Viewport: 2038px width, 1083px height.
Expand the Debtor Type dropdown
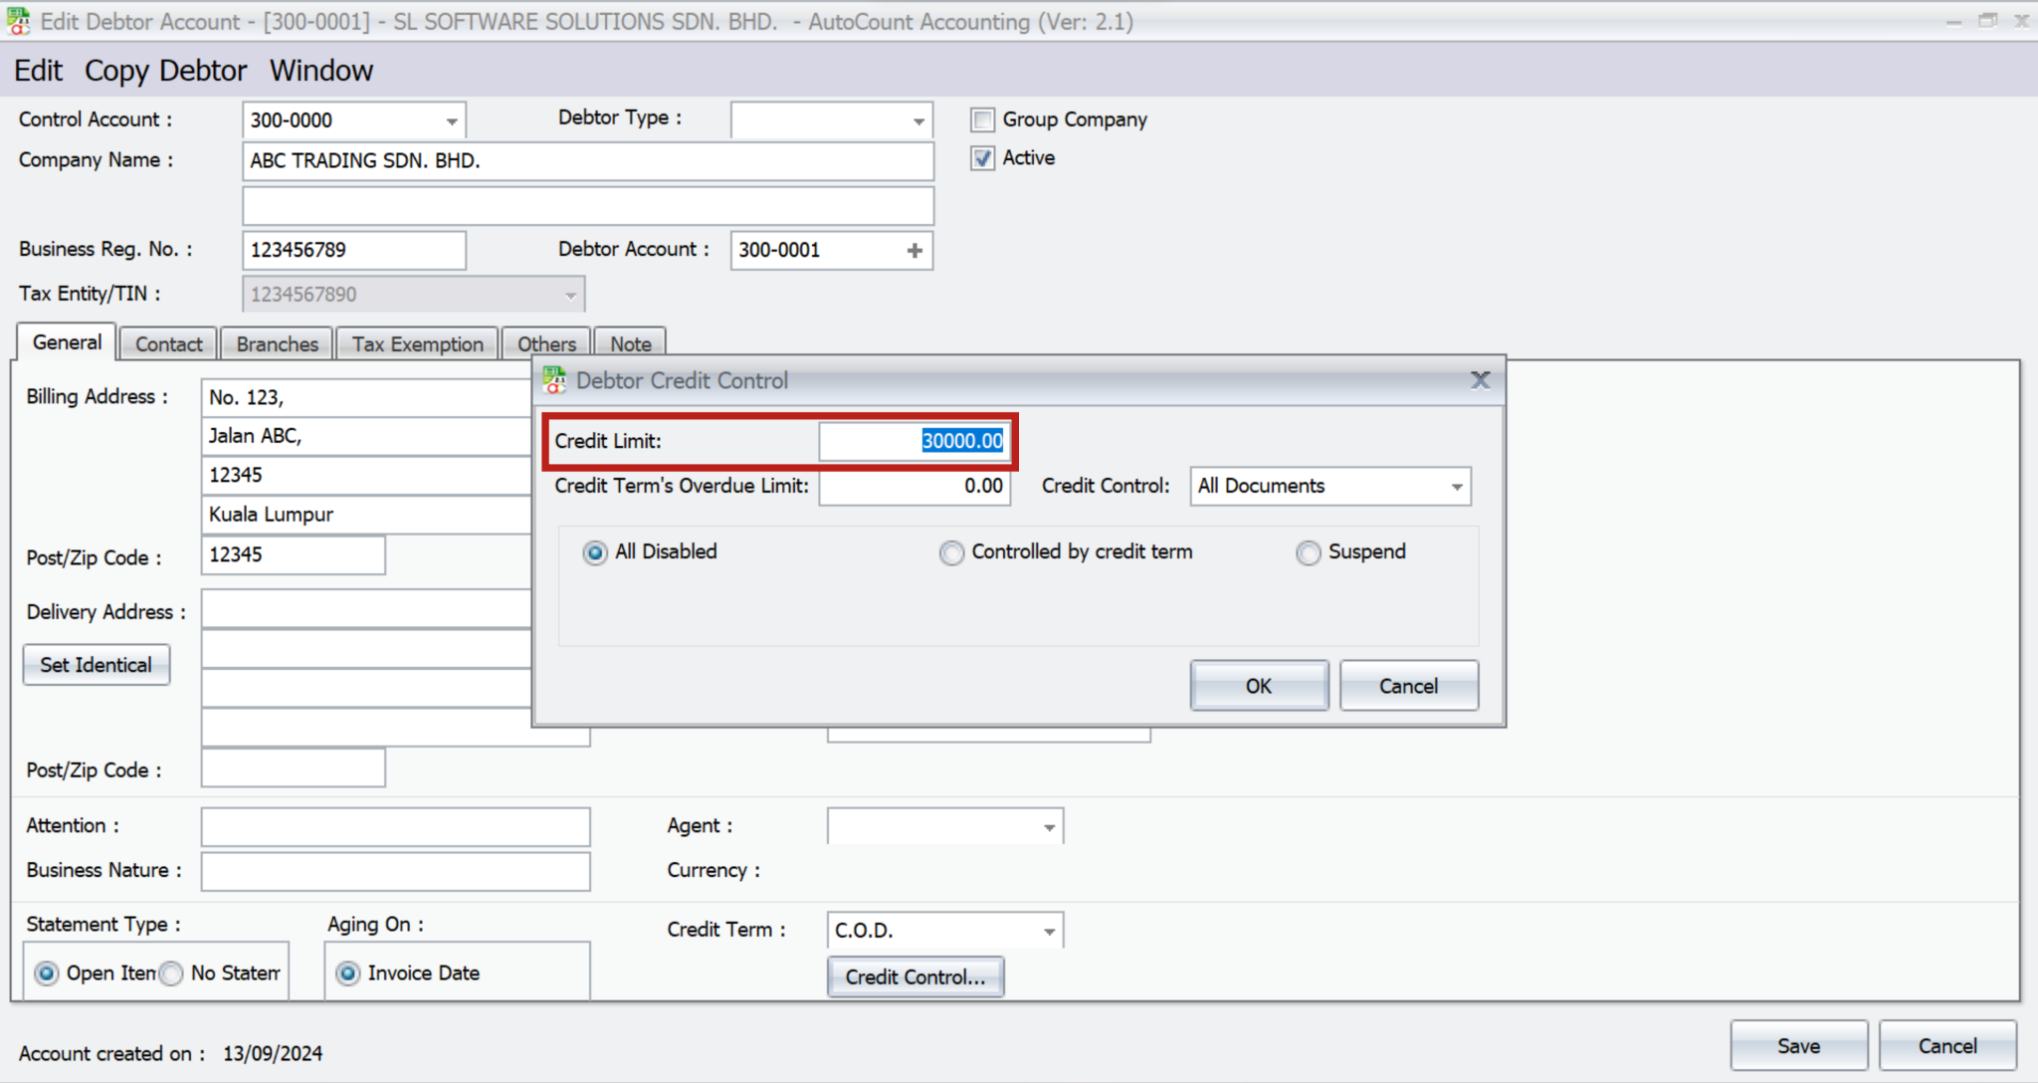click(x=918, y=121)
